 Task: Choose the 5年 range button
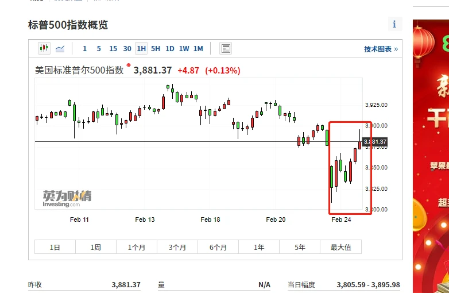click(x=300, y=247)
